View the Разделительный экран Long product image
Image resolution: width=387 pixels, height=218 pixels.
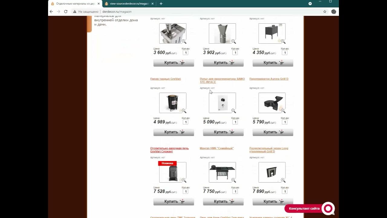272,172
